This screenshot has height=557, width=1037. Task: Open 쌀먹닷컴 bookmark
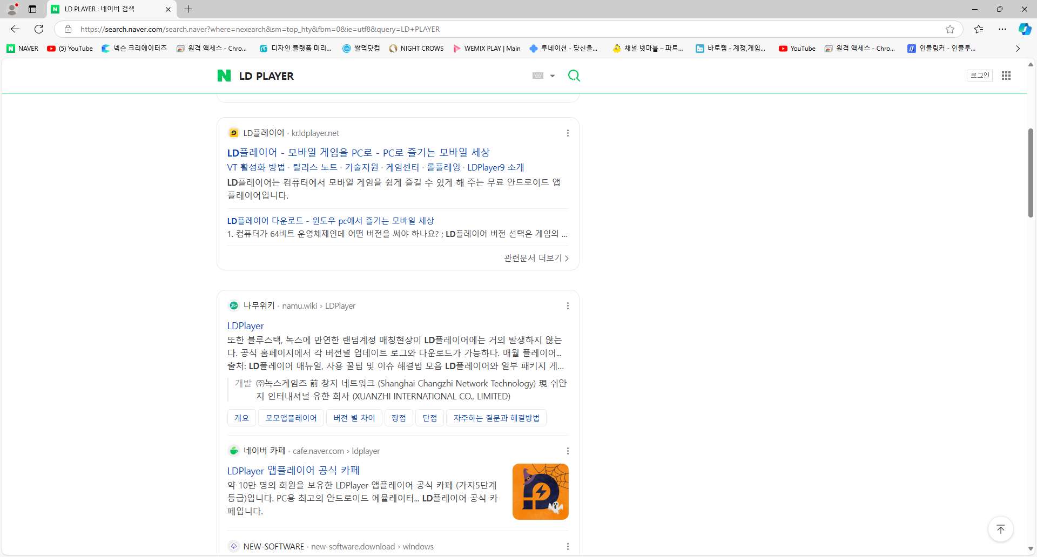click(x=361, y=49)
